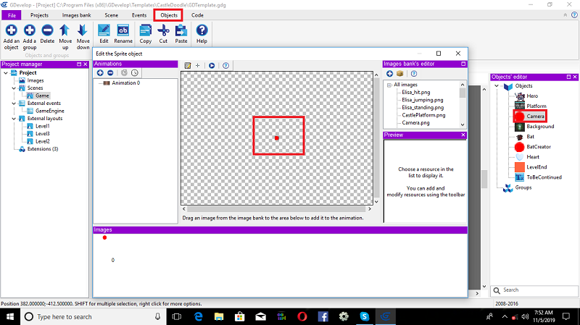Viewport: 580px width, 325px height.
Task: Click the animation timing clock icon
Action: pos(135,73)
